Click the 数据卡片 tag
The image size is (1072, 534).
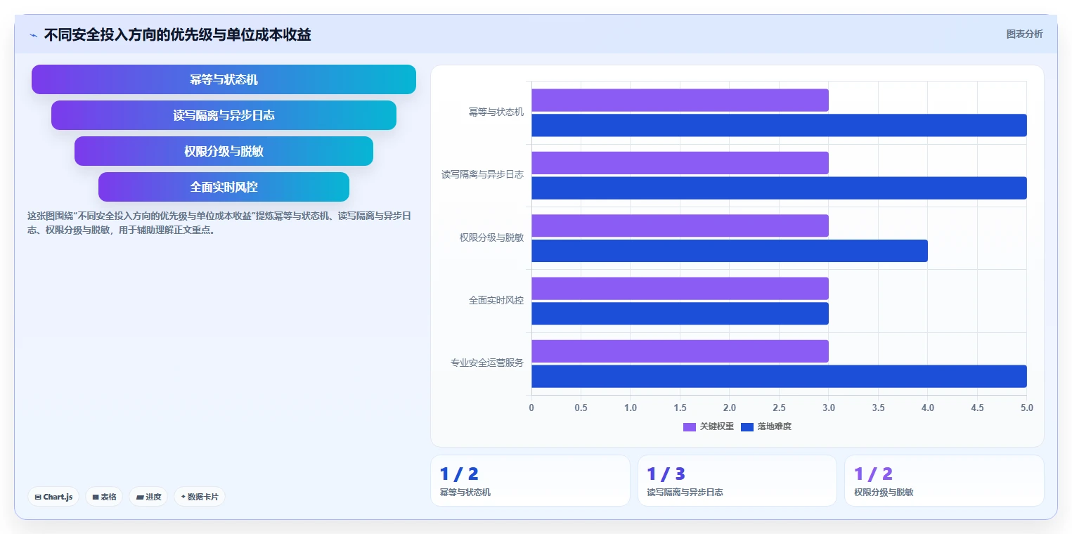[x=200, y=497]
